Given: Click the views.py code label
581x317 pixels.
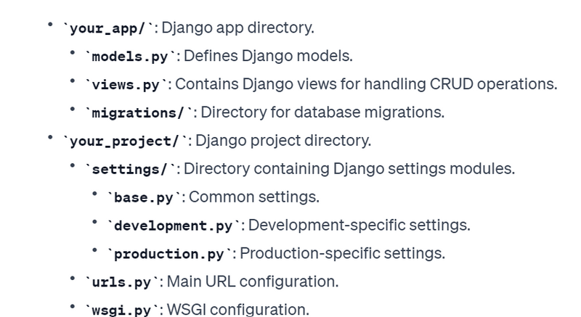Looking at the screenshot, I should coord(126,85).
